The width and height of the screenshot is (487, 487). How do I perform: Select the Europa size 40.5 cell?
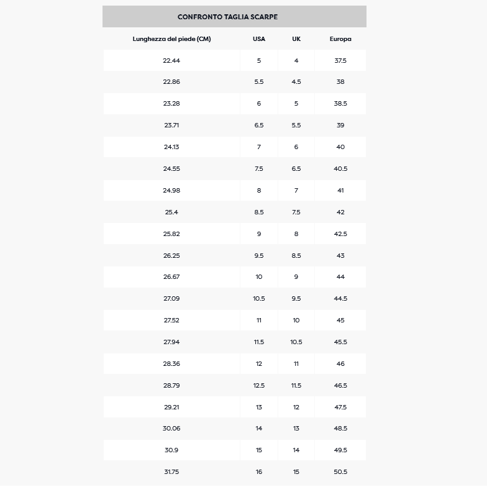[340, 169]
